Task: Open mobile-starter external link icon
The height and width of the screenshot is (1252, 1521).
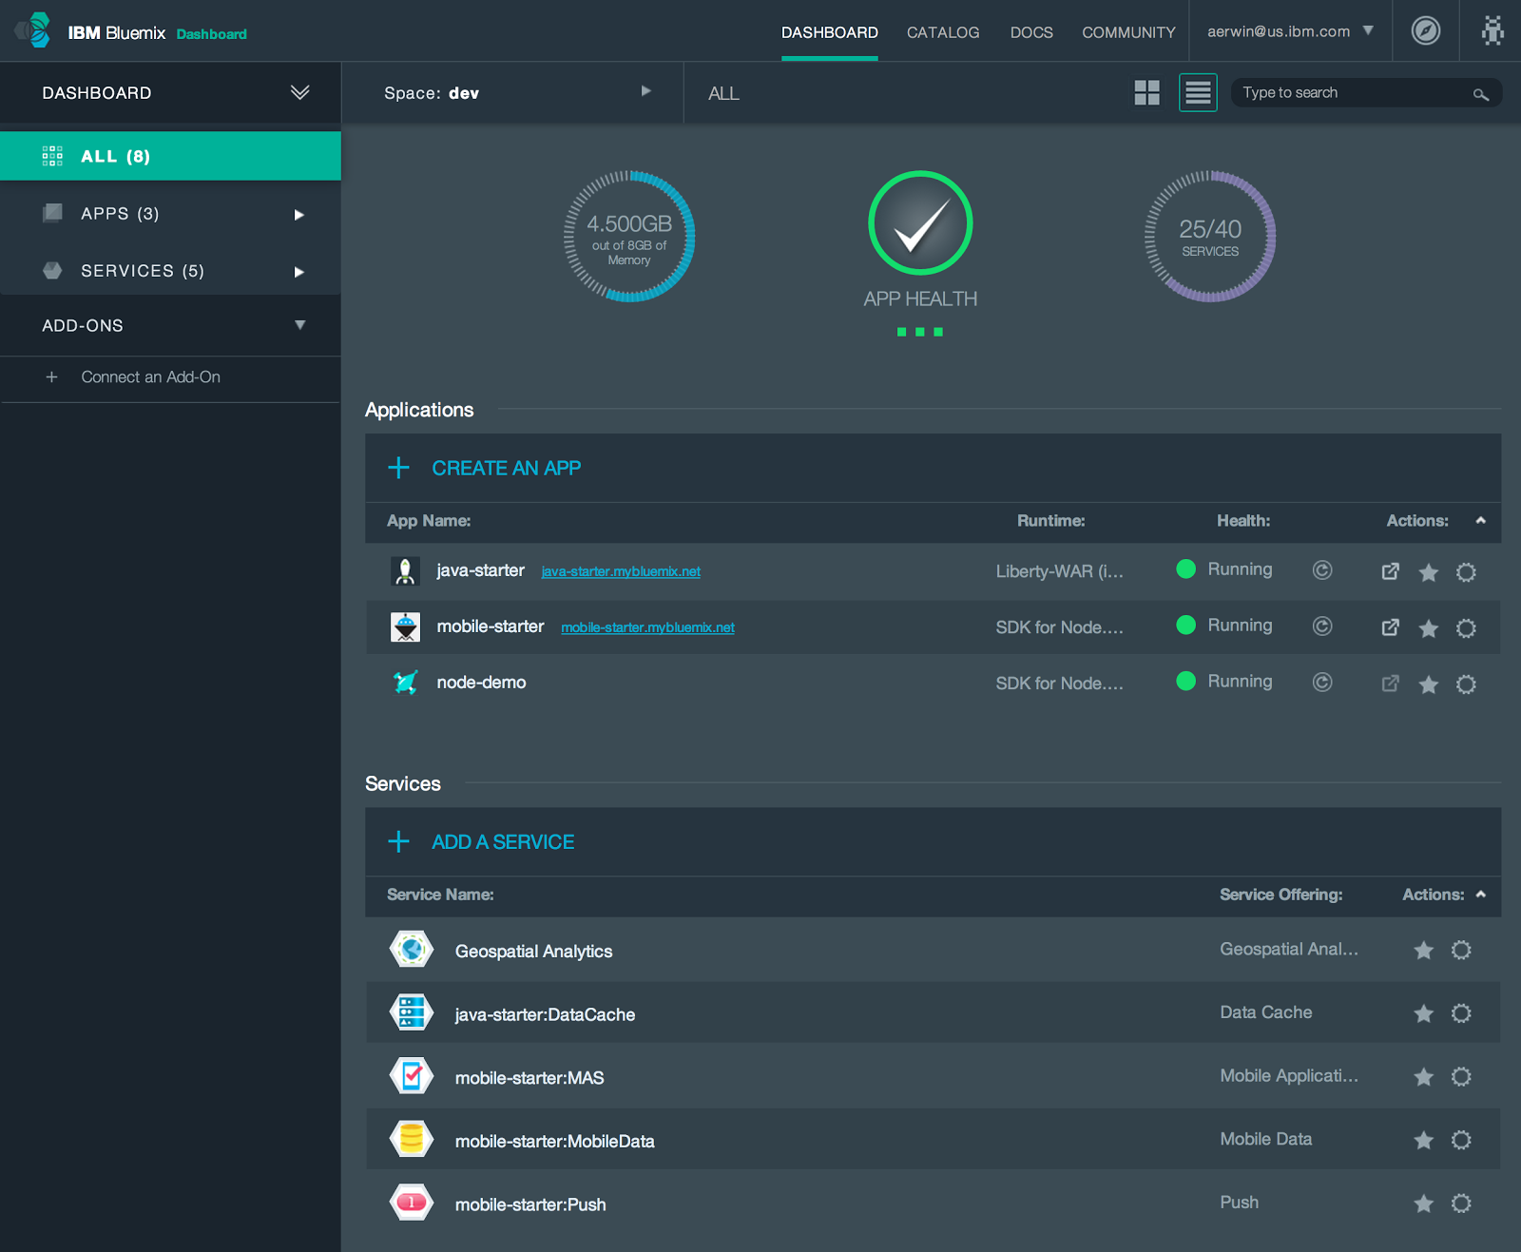Action: pyautogui.click(x=1390, y=627)
